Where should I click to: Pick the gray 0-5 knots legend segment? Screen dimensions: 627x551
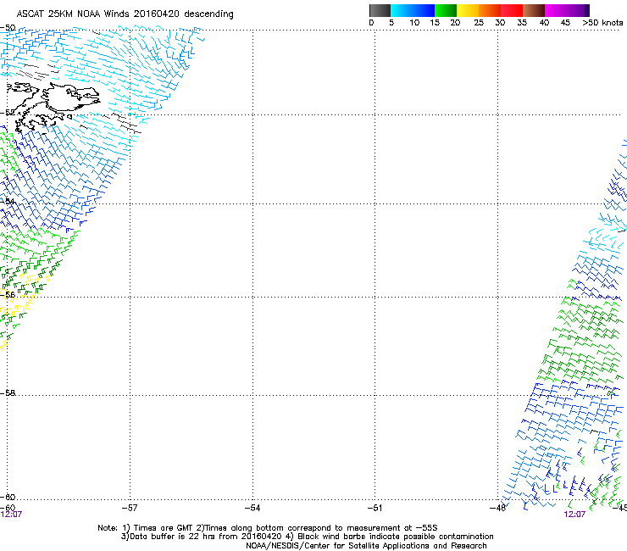[x=380, y=10]
